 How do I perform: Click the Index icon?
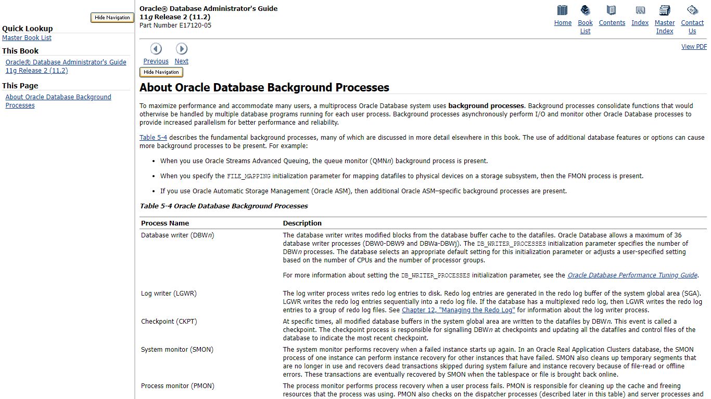point(640,10)
